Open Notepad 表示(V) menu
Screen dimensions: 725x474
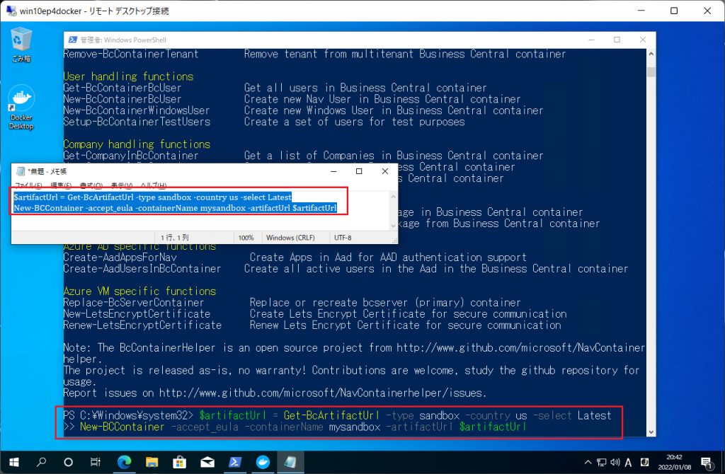point(122,185)
